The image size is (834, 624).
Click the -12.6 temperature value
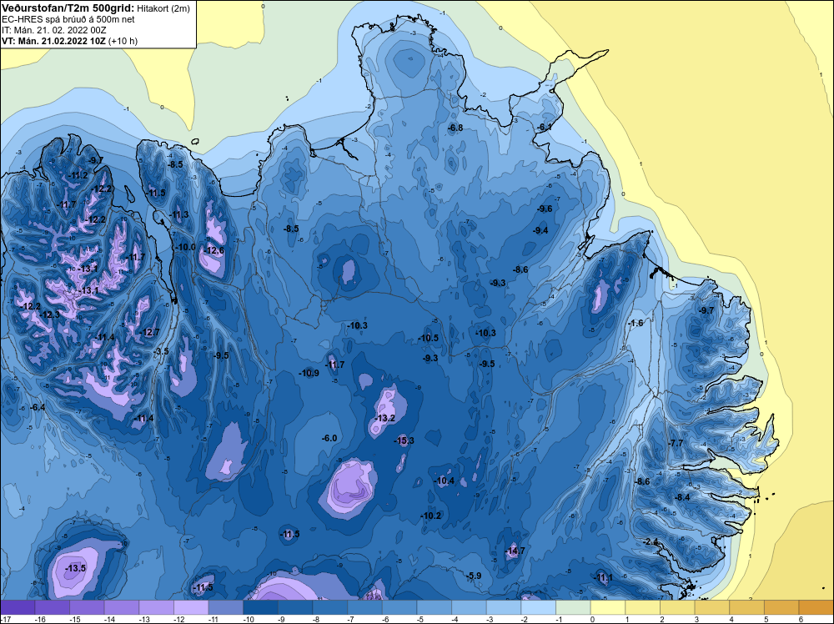214,250
